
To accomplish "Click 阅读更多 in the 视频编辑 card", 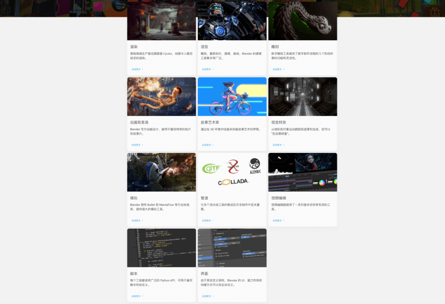I will [x=279, y=220].
